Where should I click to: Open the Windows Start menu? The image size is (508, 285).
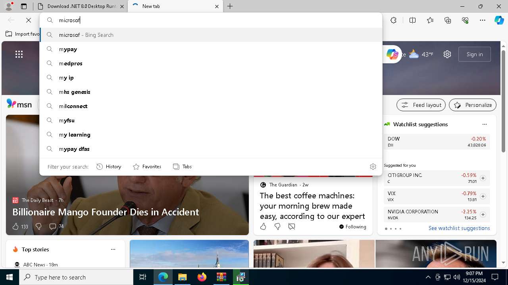[x=10, y=277]
